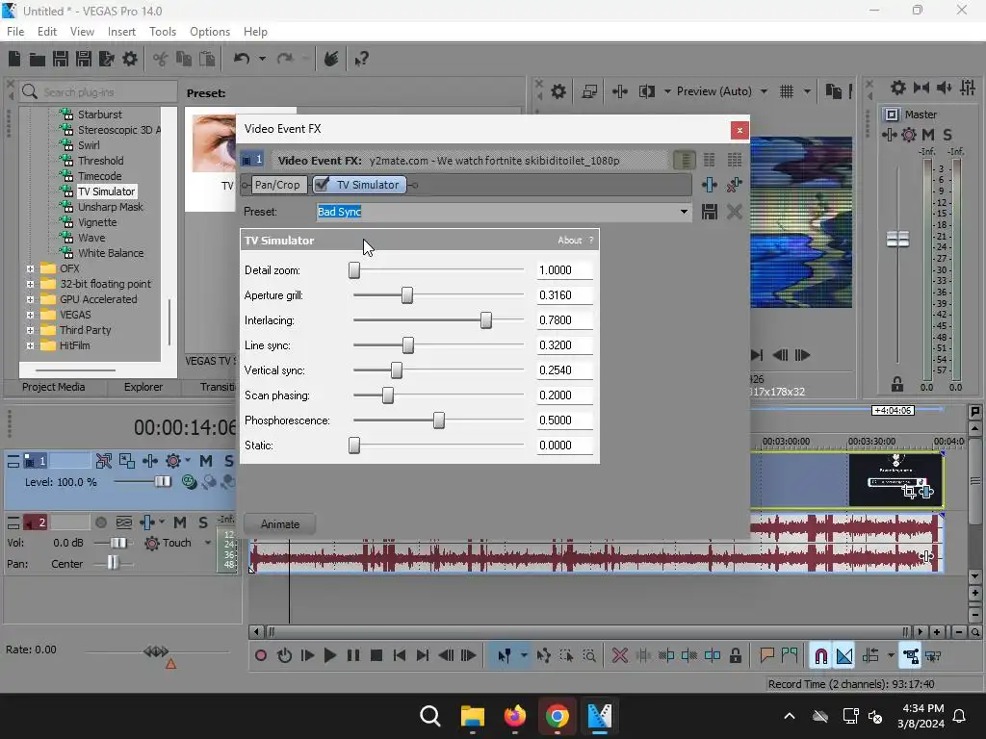986x739 pixels.
Task: Click the Record button in the transport bar
Action: [x=260, y=656]
